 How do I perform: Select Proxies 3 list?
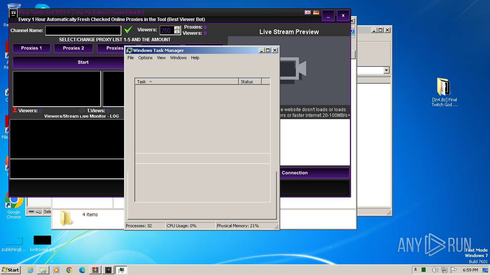point(111,48)
